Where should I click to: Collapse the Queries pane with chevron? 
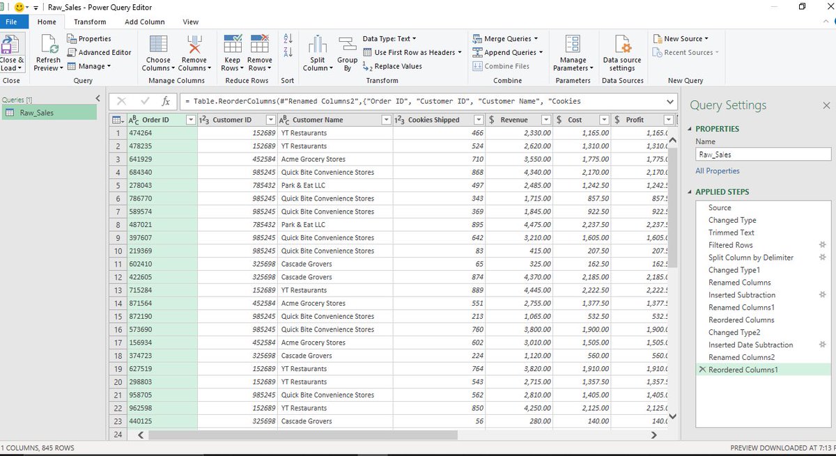(x=98, y=99)
